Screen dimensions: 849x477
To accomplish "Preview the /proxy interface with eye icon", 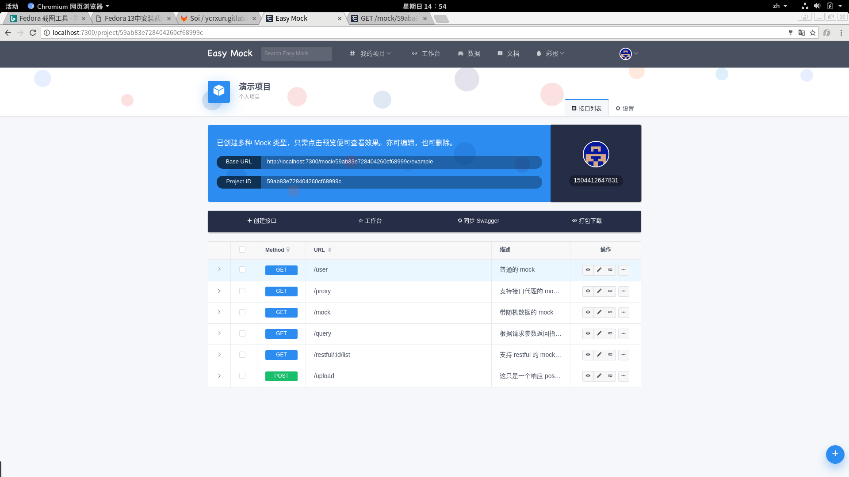I will [588, 291].
